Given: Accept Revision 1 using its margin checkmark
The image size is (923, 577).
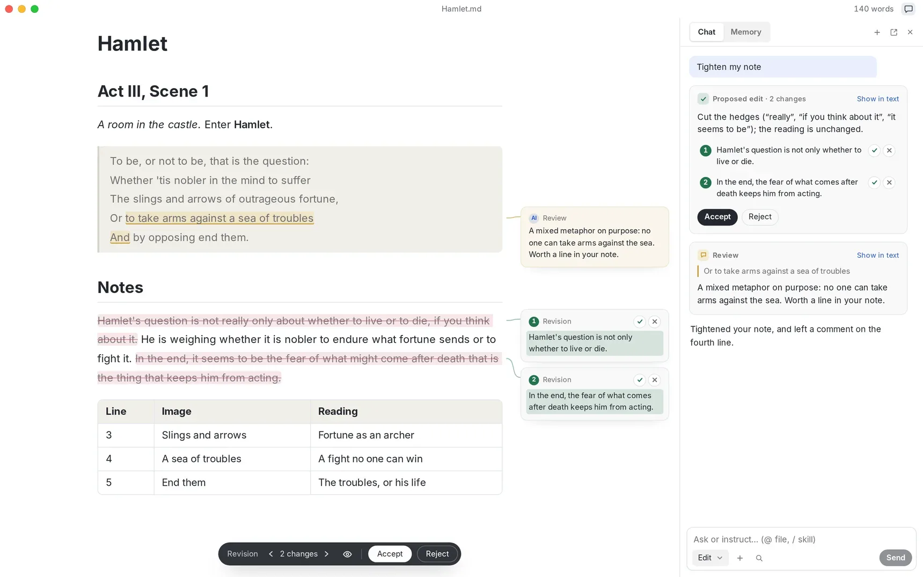Looking at the screenshot, I should pyautogui.click(x=640, y=322).
